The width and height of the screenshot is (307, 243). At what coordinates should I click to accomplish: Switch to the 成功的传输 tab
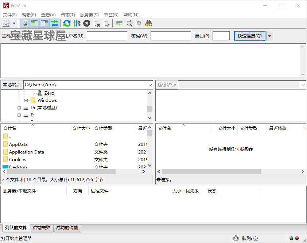click(67, 228)
